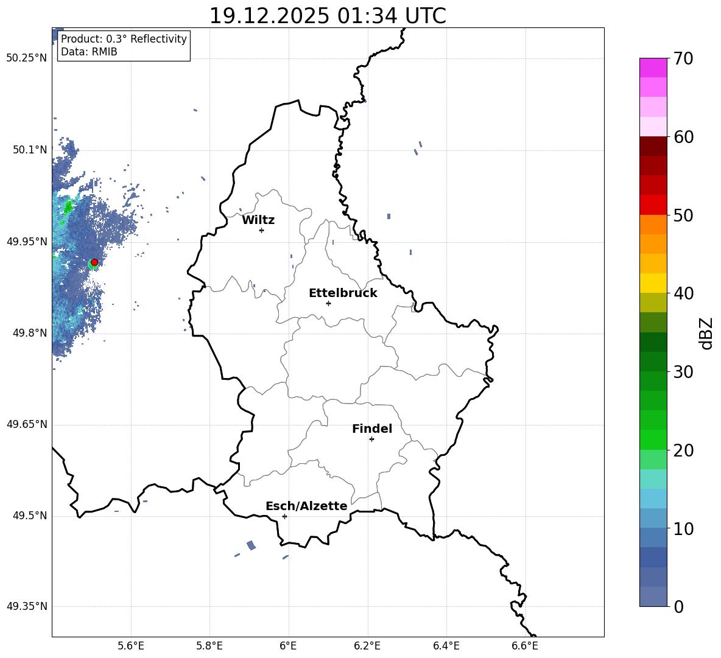Click the magenta swatch below the 70 mark
Screen dimensions: 721x658
click(653, 68)
